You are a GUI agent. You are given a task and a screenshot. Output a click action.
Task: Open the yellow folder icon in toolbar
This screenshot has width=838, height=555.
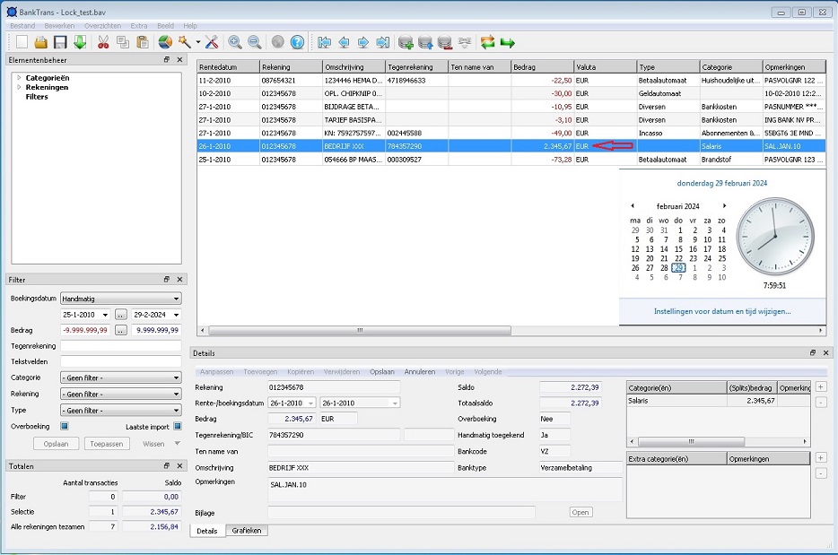point(41,42)
